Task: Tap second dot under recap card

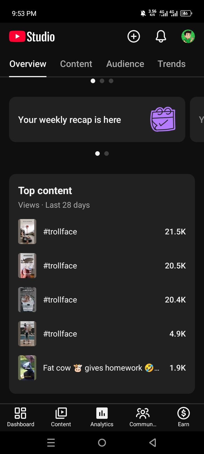Action: click(x=107, y=154)
